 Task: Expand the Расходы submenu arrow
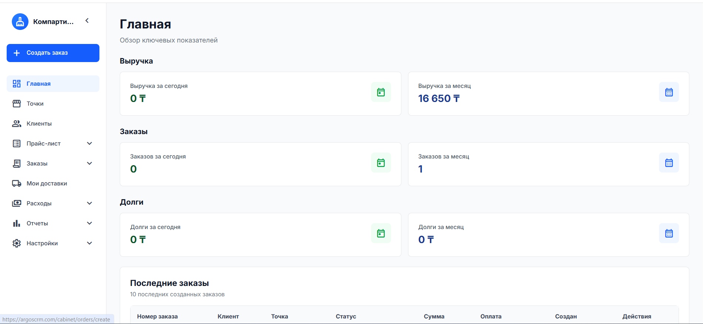[89, 204]
